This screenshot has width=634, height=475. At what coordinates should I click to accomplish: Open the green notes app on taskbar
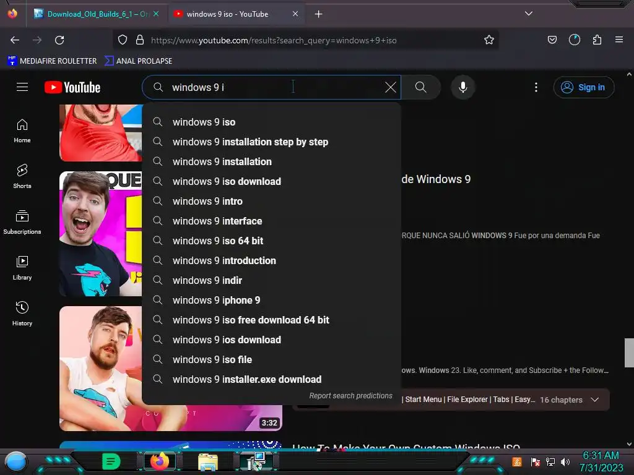(111, 461)
